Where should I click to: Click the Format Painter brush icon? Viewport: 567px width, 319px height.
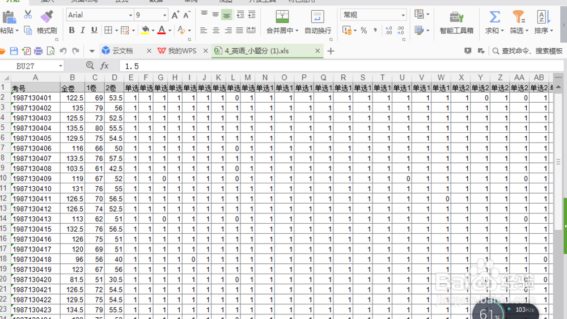pos(46,16)
